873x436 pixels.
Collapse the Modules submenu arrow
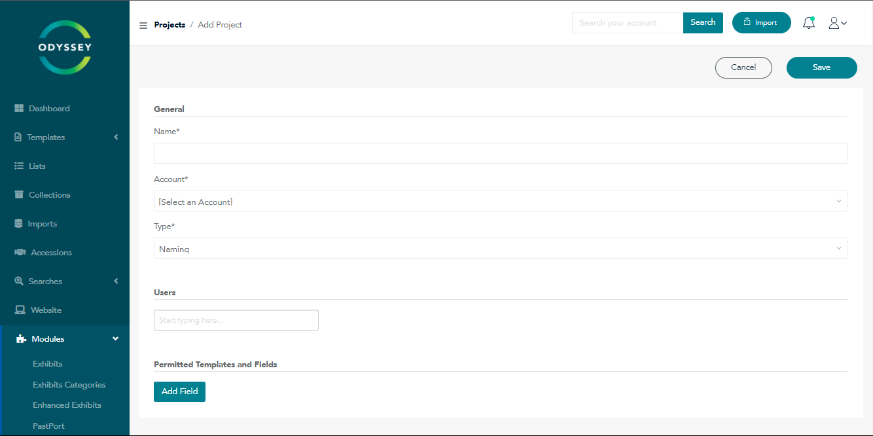[116, 339]
